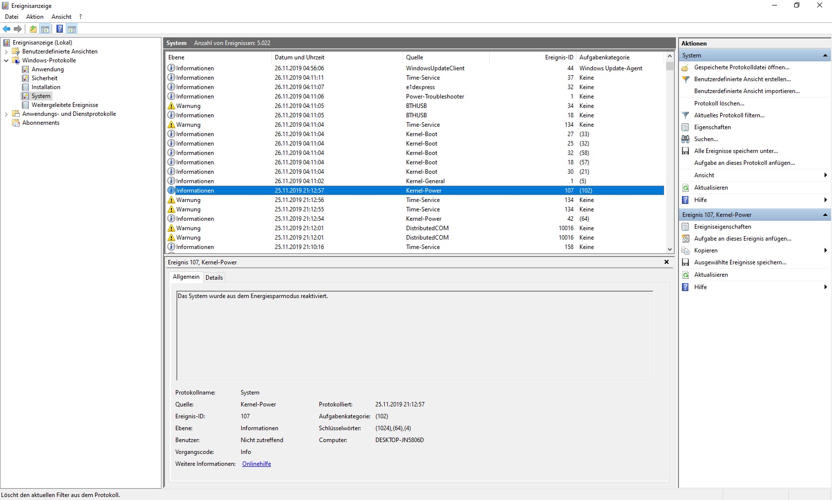The height and width of the screenshot is (500, 832).
Task: Select the Installation log in the tree
Action: [46, 87]
